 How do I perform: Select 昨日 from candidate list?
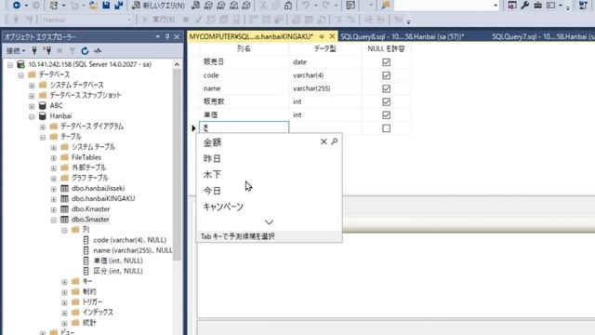point(212,158)
